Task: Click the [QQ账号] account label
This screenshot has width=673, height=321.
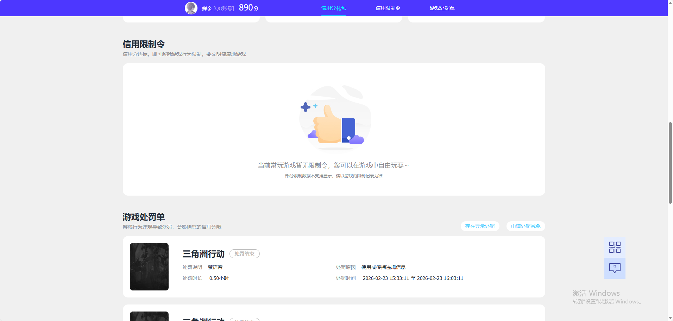Action: click(225, 8)
